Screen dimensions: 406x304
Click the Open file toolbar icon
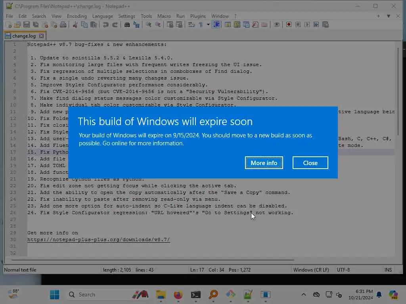17,25
